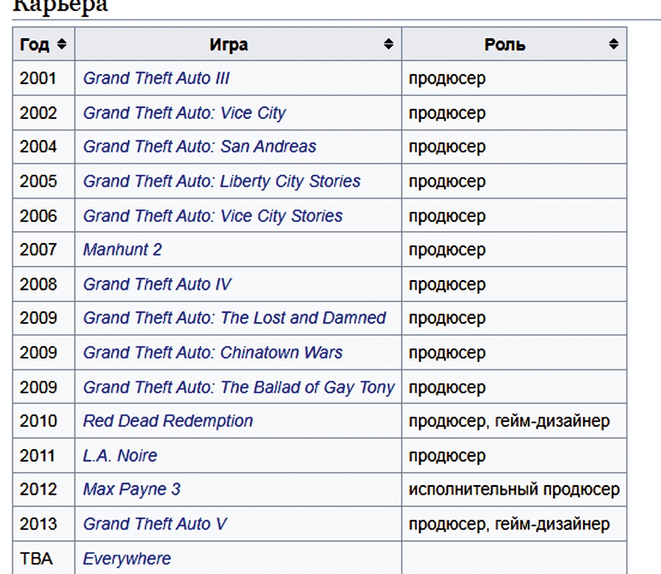Image resolution: width=661 pixels, height=574 pixels.
Task: Open the Max Payne 3 link
Action: (x=132, y=490)
